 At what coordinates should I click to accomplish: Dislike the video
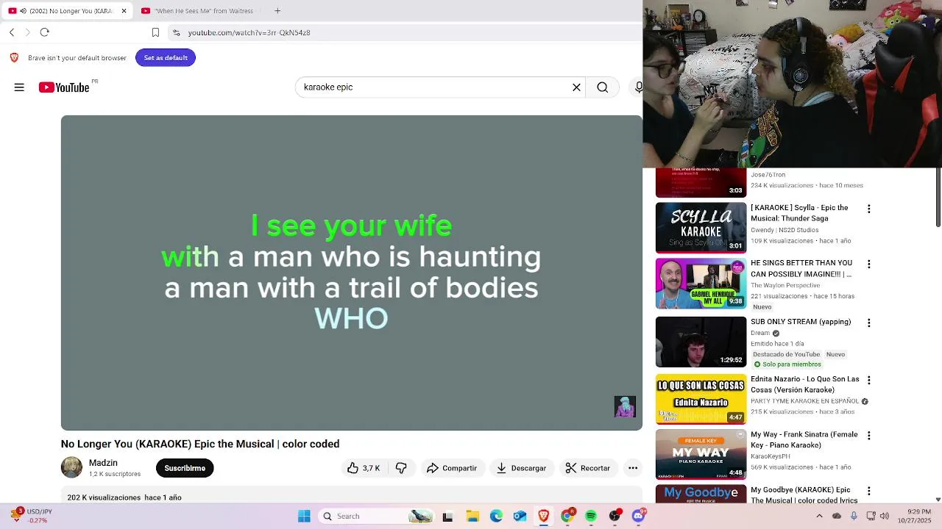click(x=401, y=468)
